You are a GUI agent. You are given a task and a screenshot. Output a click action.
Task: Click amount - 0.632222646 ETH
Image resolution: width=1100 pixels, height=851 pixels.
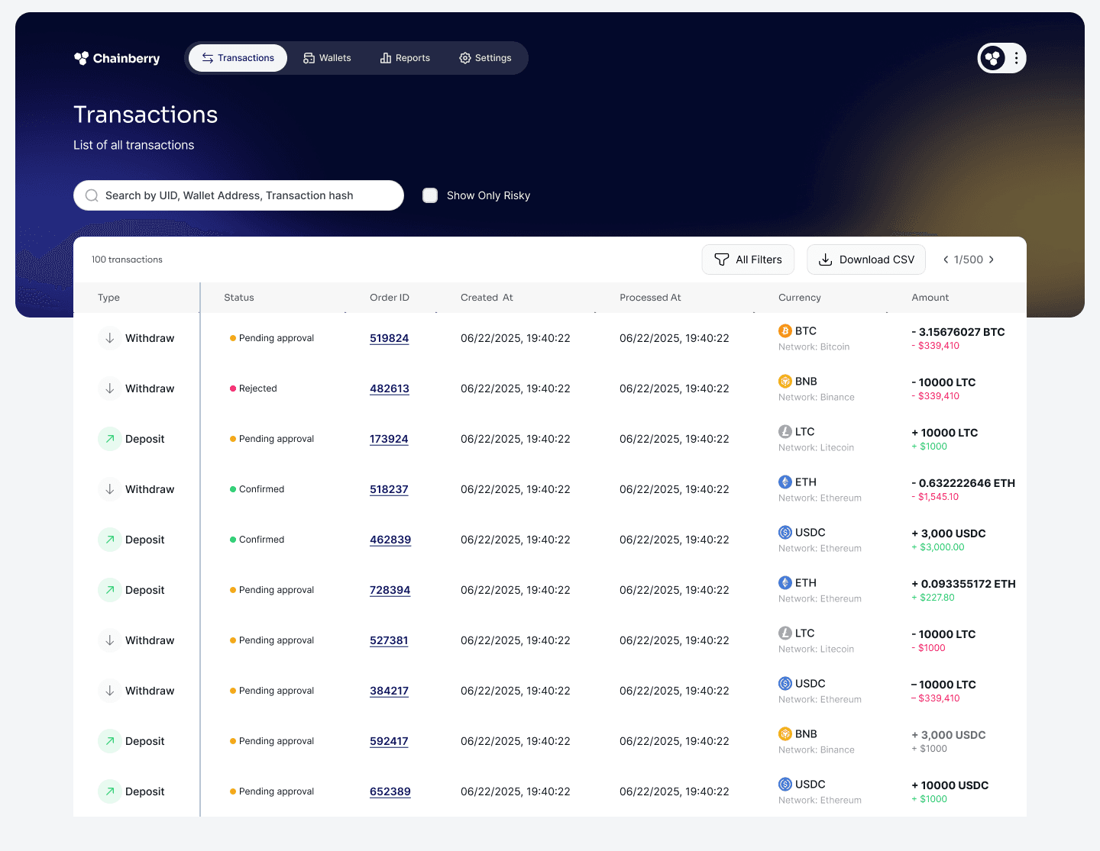963,483
